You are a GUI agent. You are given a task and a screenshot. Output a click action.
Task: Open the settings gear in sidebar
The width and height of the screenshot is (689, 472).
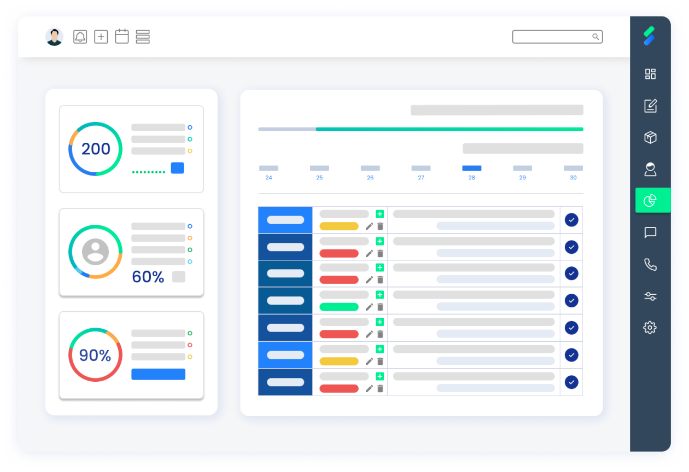(650, 328)
